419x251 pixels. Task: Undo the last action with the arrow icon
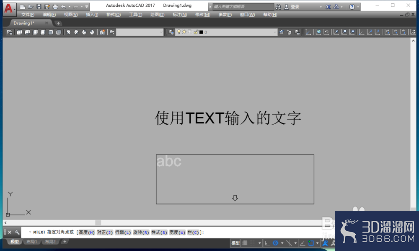click(64, 7)
